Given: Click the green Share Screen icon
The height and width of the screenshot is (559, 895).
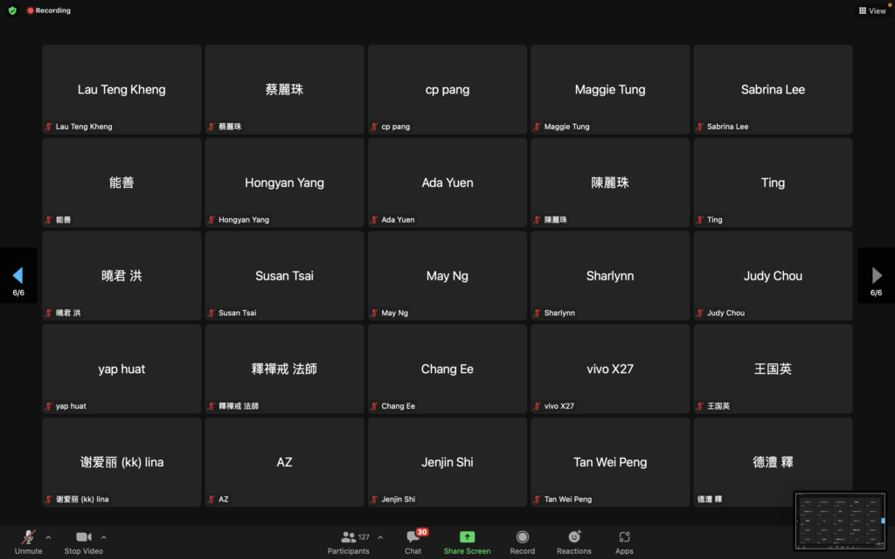Looking at the screenshot, I should click(467, 537).
